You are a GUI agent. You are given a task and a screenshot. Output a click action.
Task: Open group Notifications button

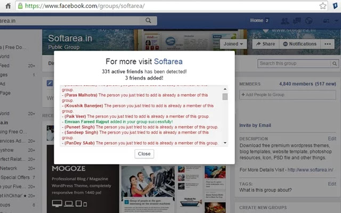[x=299, y=44]
